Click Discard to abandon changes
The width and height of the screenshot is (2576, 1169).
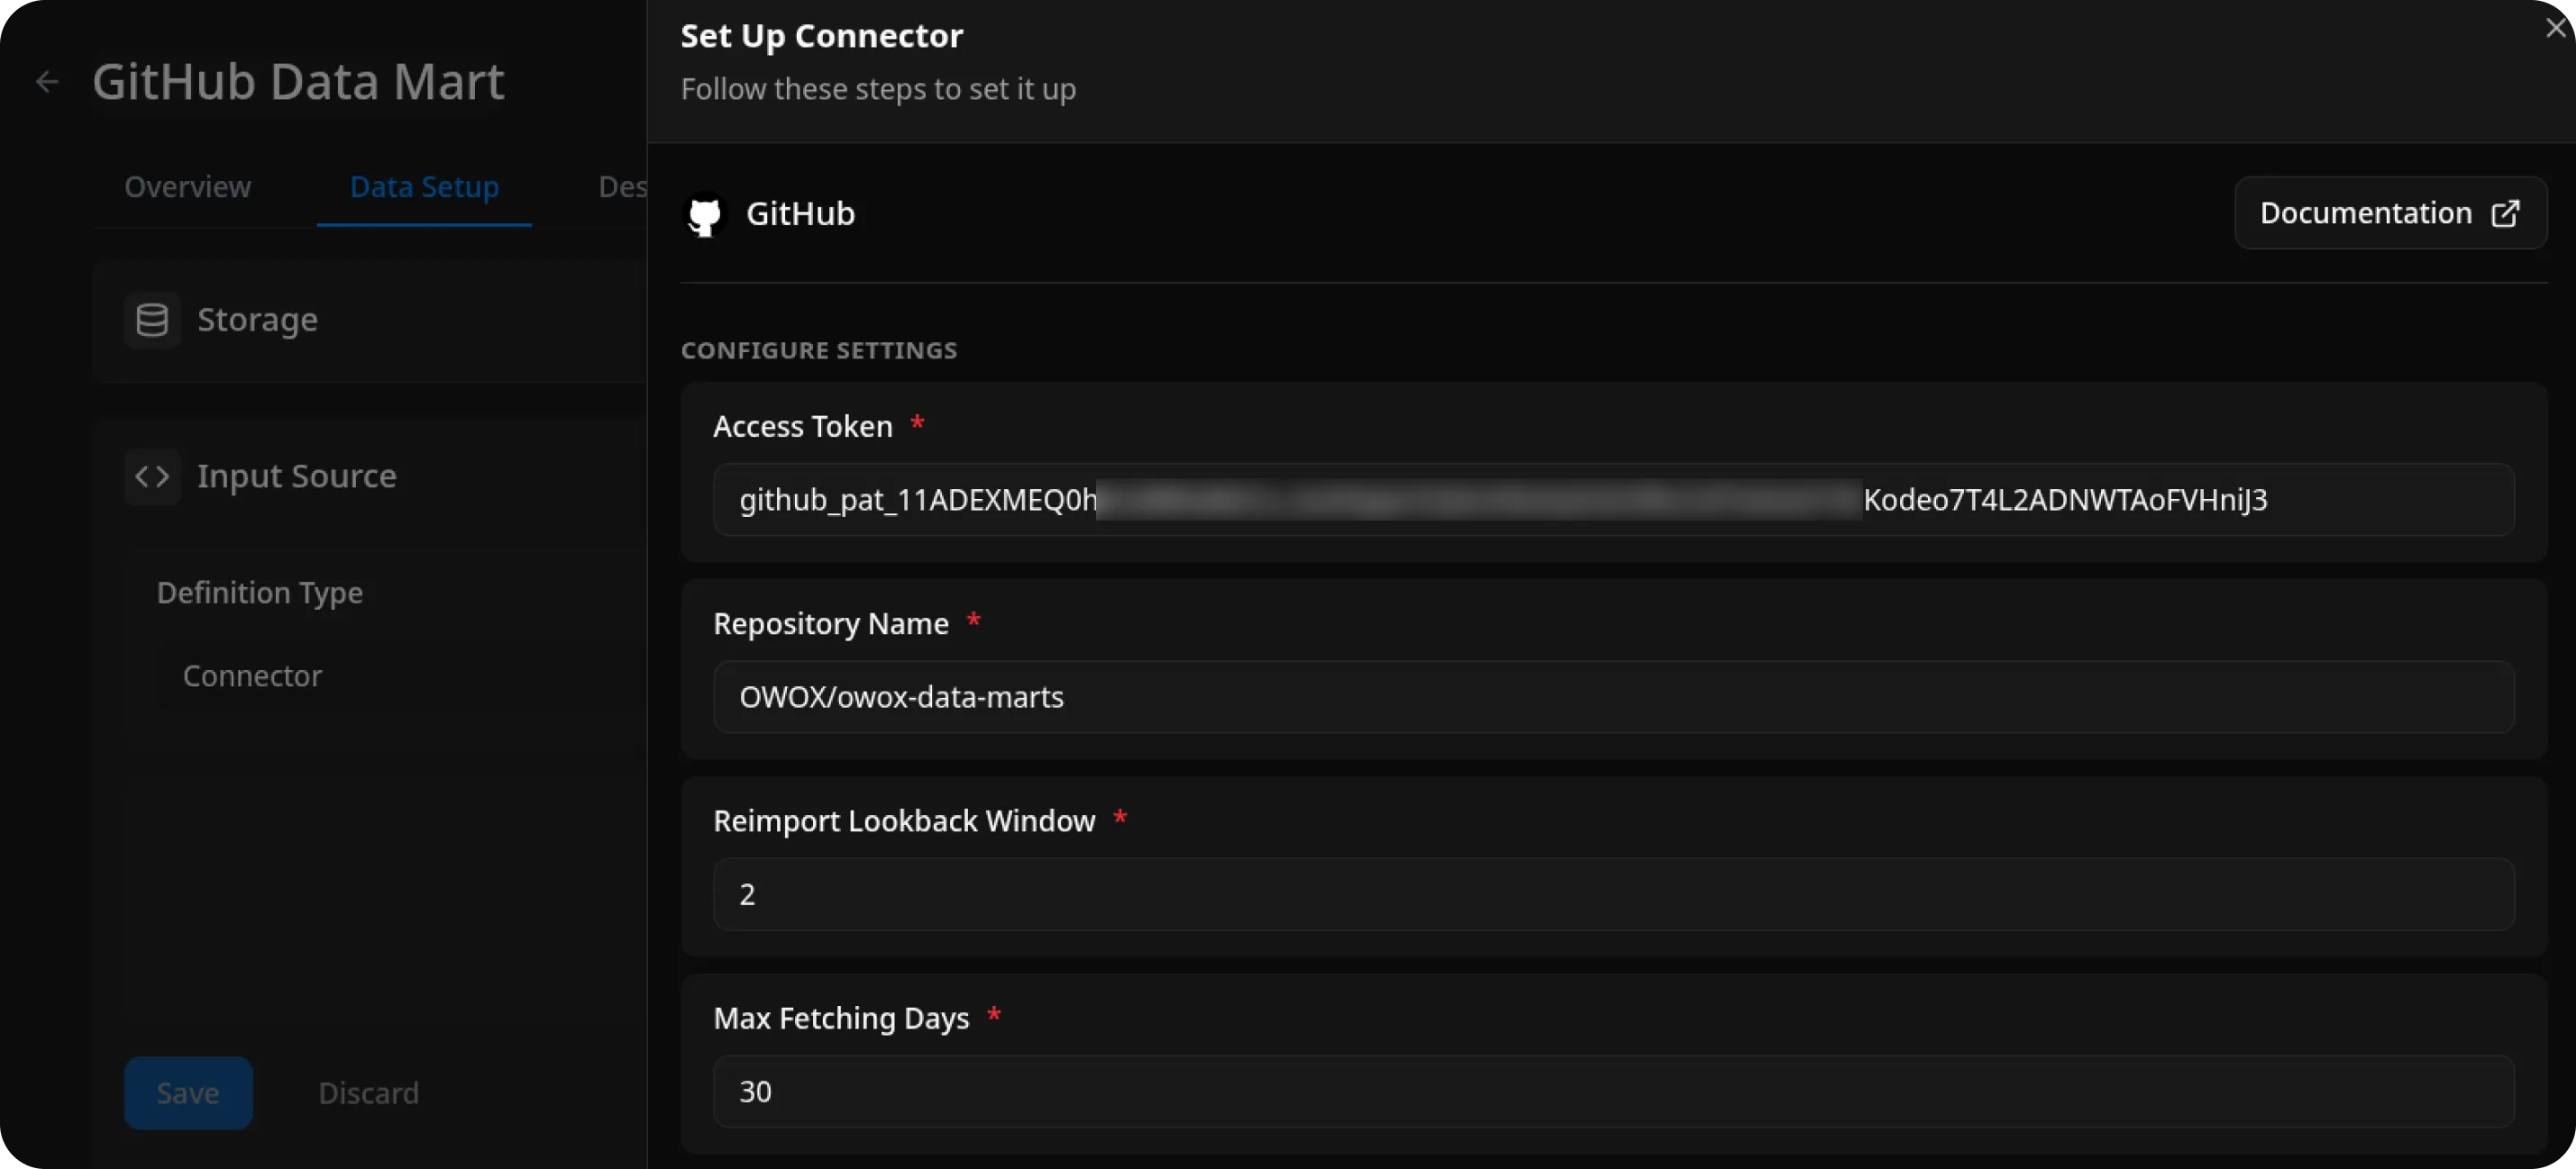pyautogui.click(x=368, y=1092)
